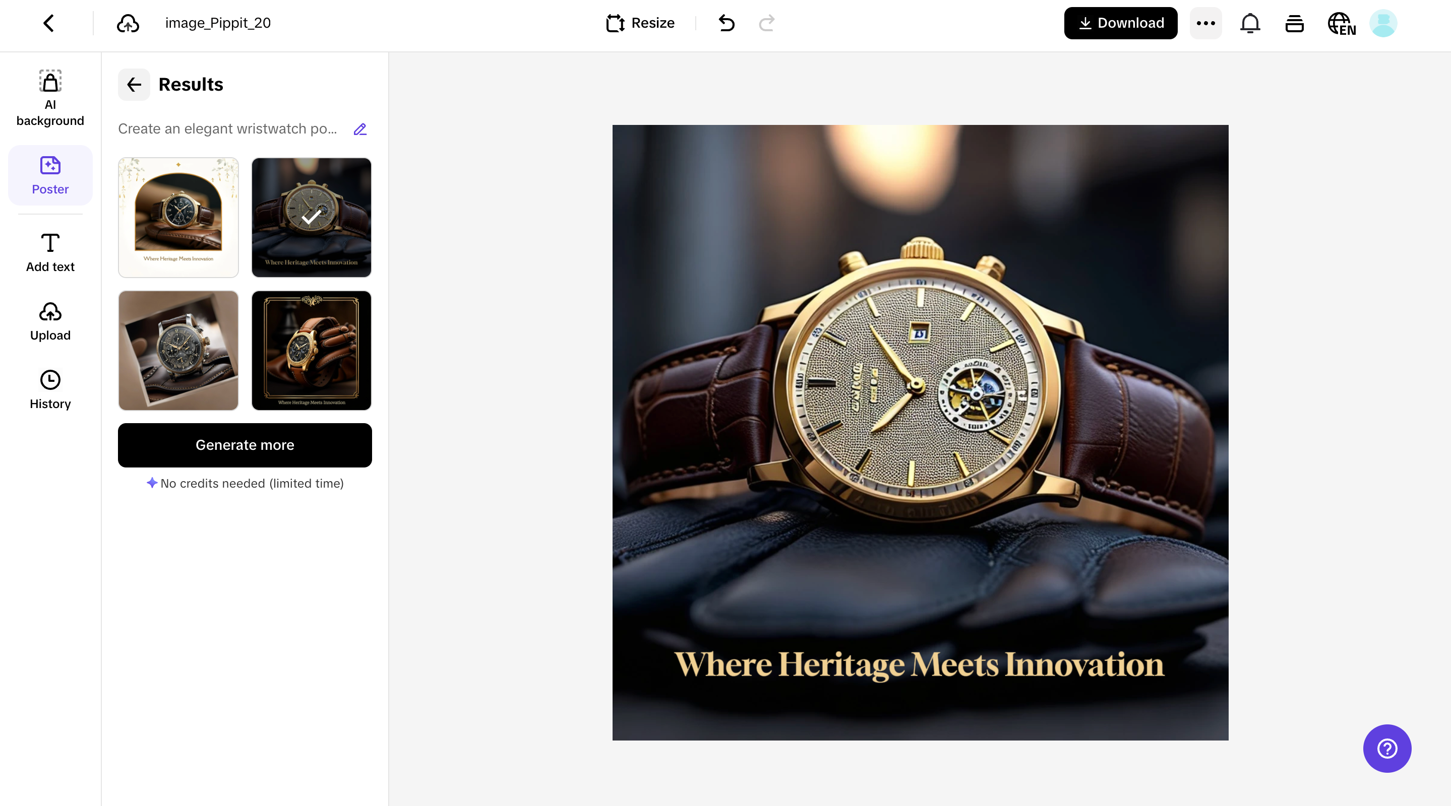Click the Resize tool
The width and height of the screenshot is (1451, 806).
coord(640,23)
